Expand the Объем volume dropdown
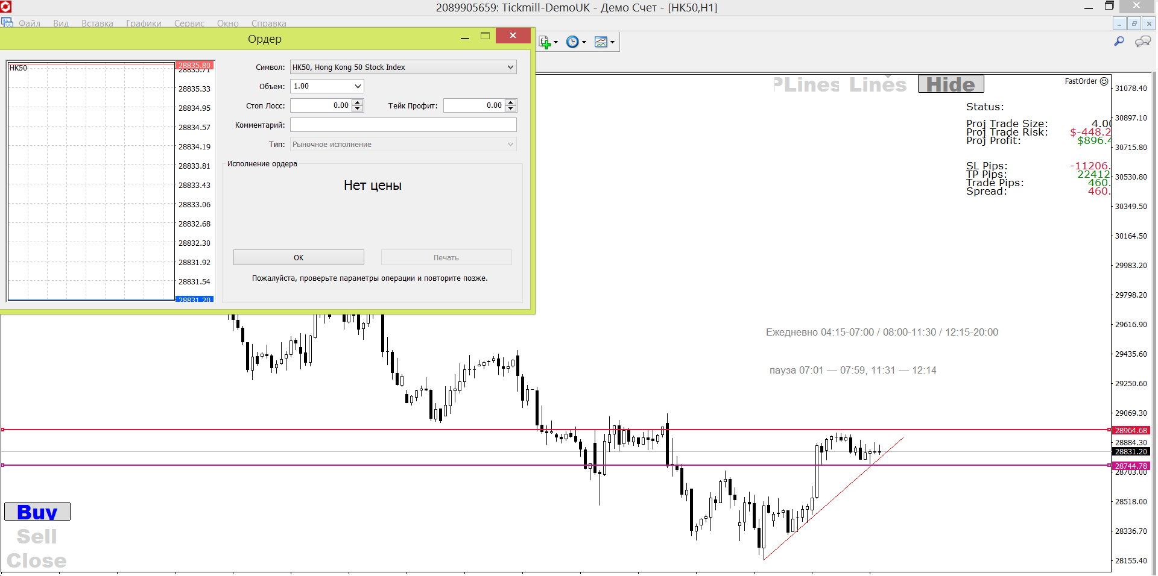 click(358, 86)
